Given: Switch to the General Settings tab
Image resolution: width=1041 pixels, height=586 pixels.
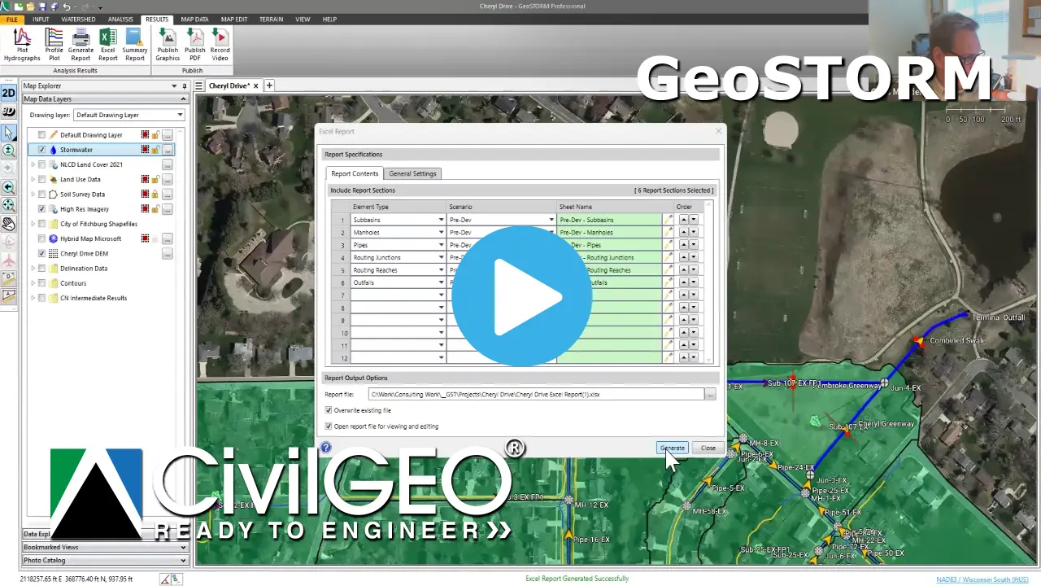Looking at the screenshot, I should pos(412,173).
